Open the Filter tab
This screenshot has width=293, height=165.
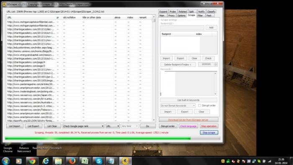click(x=200, y=16)
